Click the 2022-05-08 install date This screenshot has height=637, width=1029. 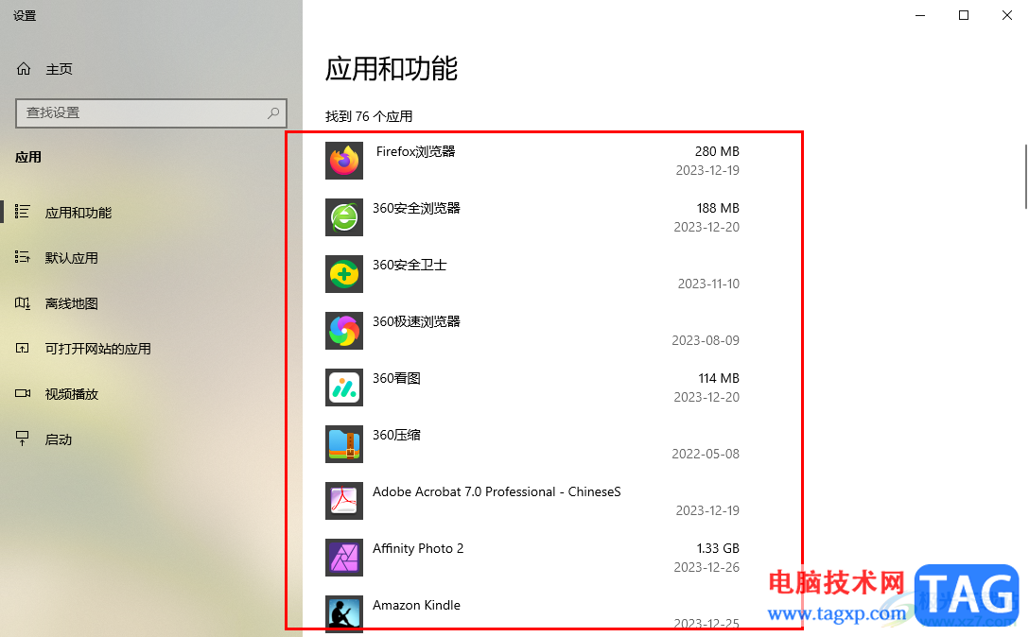[x=706, y=454]
